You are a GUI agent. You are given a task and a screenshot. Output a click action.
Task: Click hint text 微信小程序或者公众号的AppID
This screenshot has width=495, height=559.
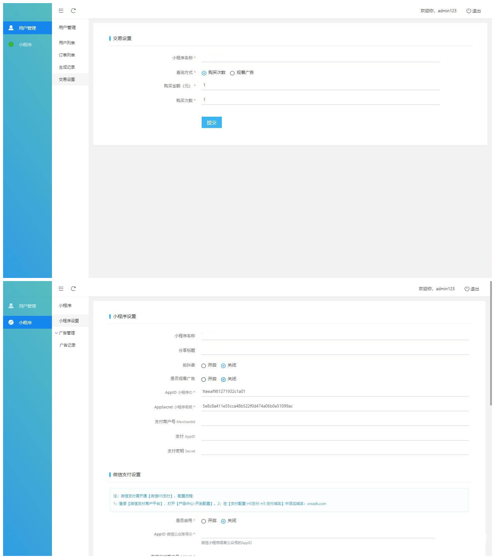point(226,543)
